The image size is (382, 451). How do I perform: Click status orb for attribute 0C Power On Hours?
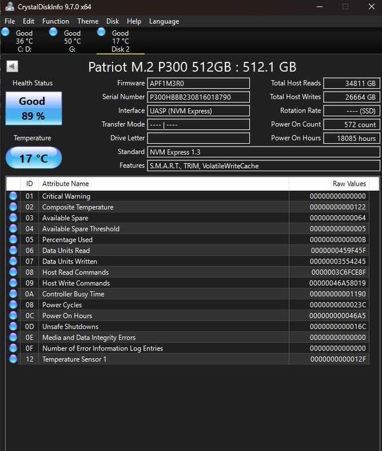tap(14, 316)
